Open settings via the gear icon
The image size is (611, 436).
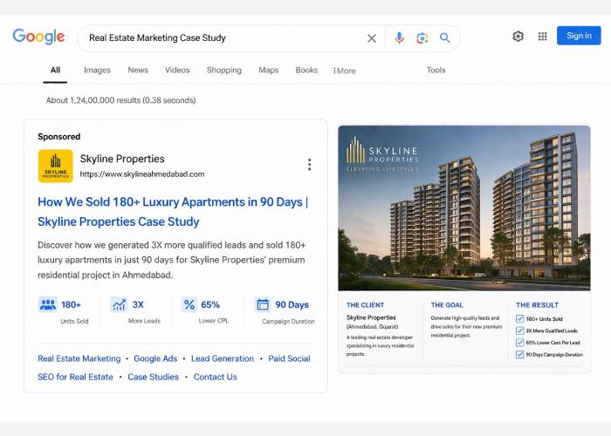point(518,37)
